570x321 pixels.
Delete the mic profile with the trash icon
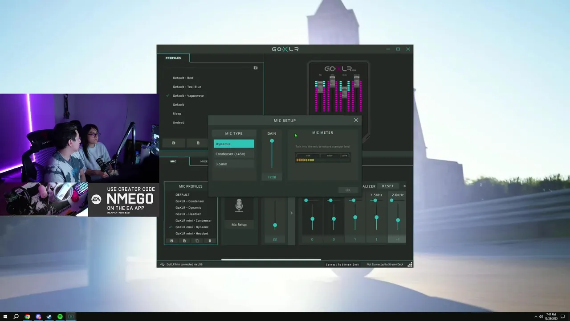pyautogui.click(x=210, y=241)
